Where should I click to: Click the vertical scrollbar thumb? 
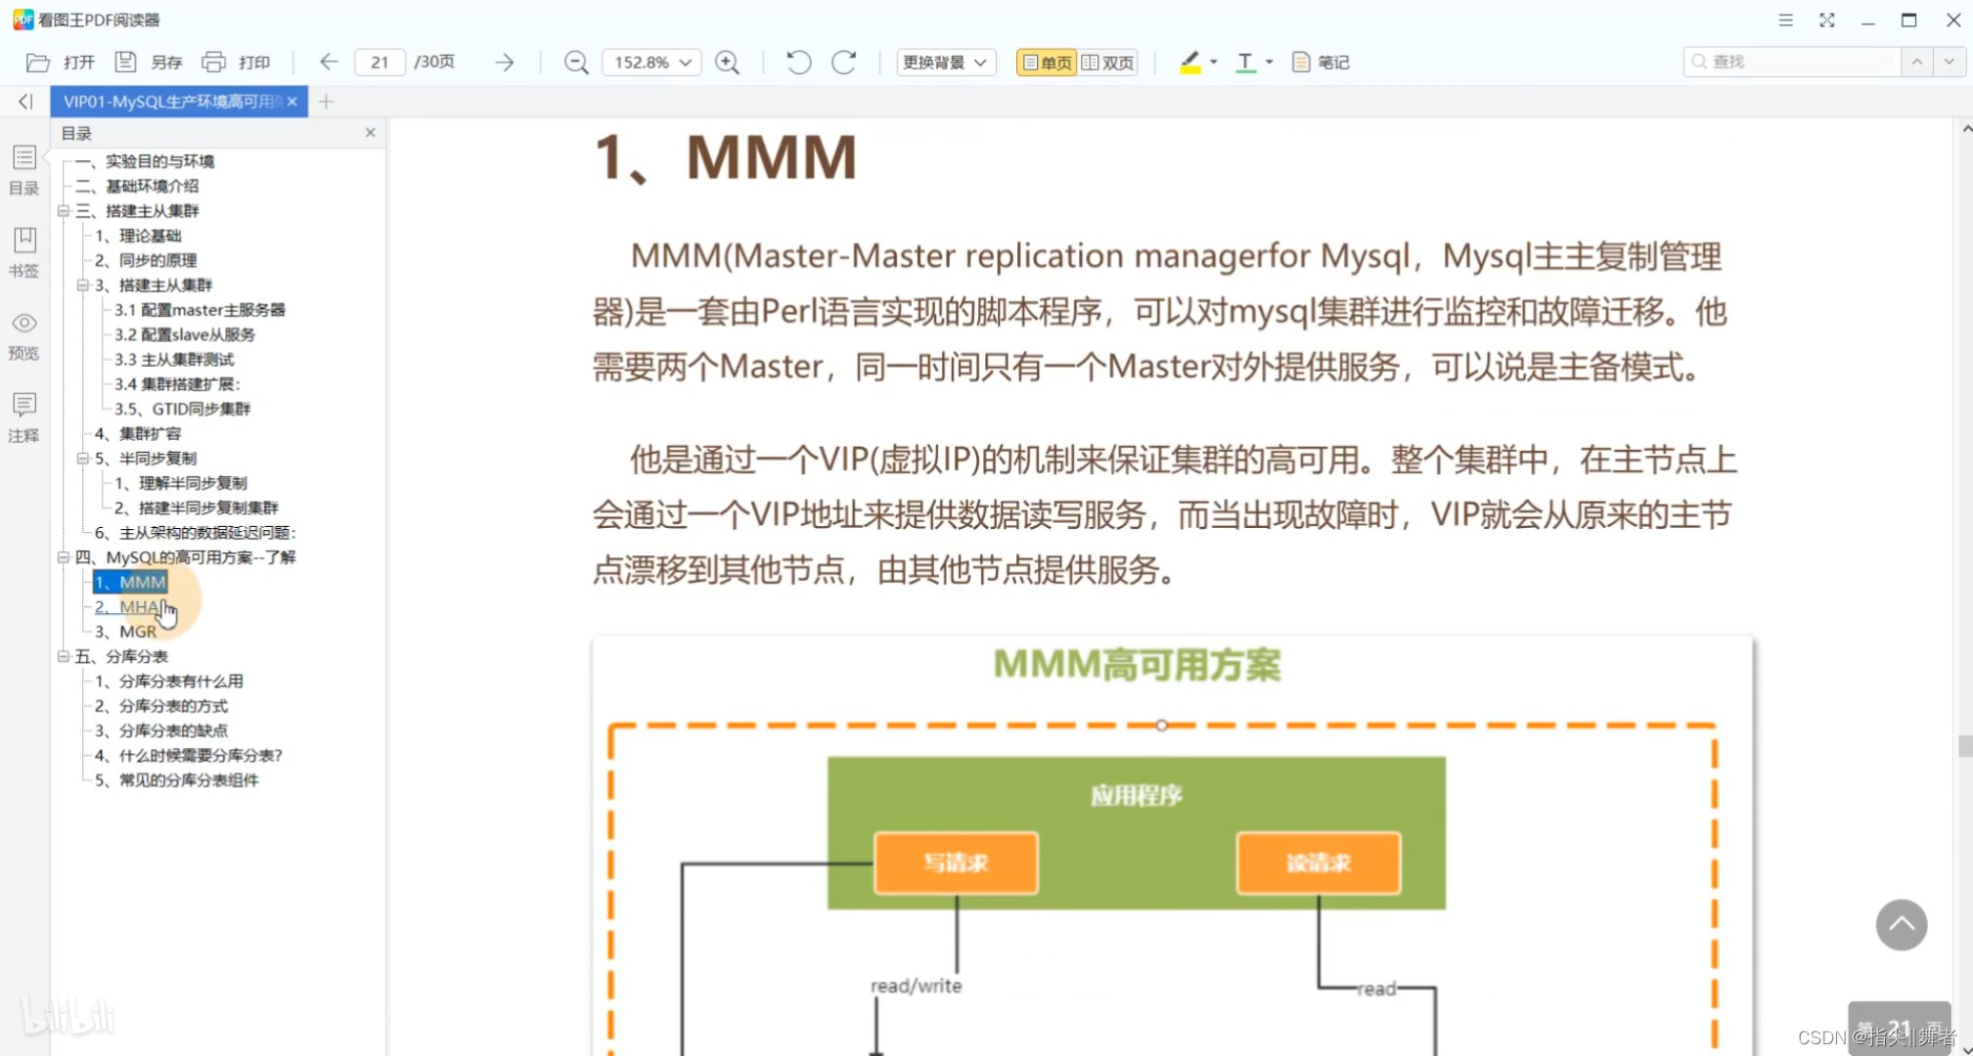click(x=1965, y=746)
